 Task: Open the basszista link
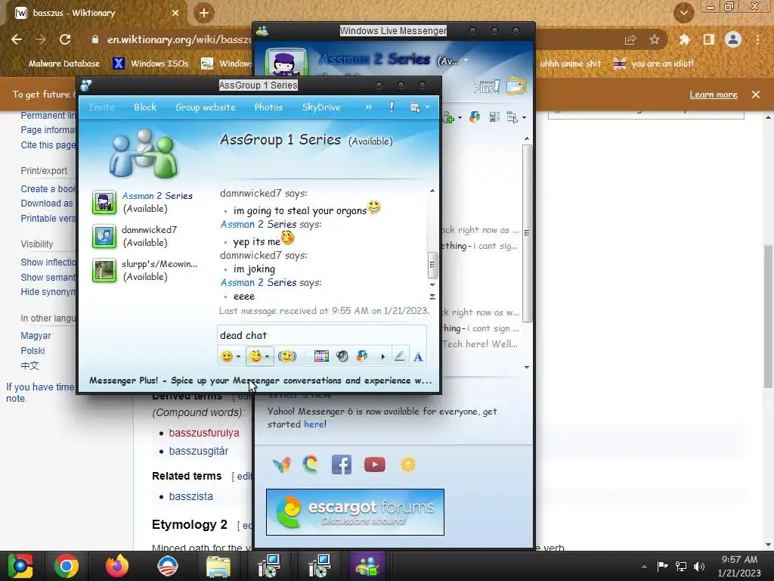191,496
